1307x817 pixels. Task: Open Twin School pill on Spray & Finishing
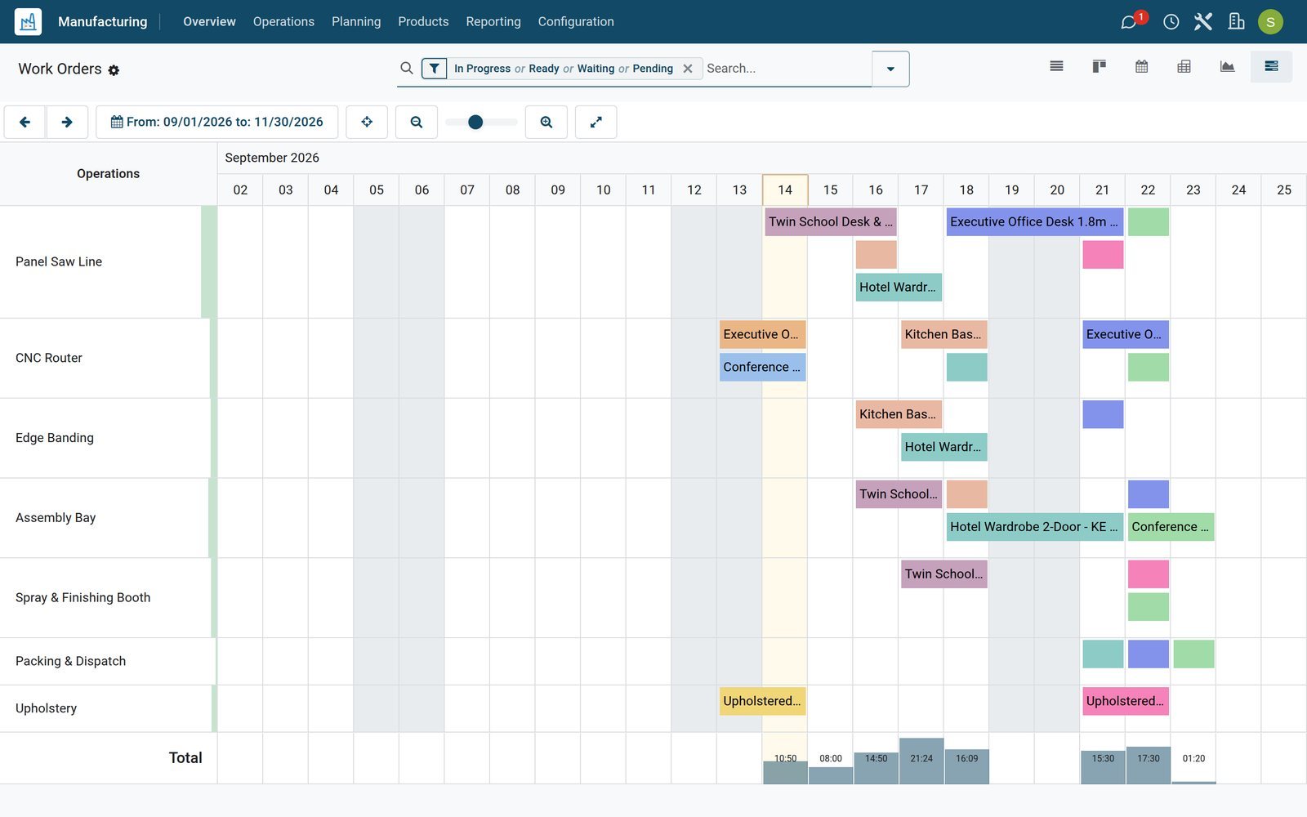944,574
